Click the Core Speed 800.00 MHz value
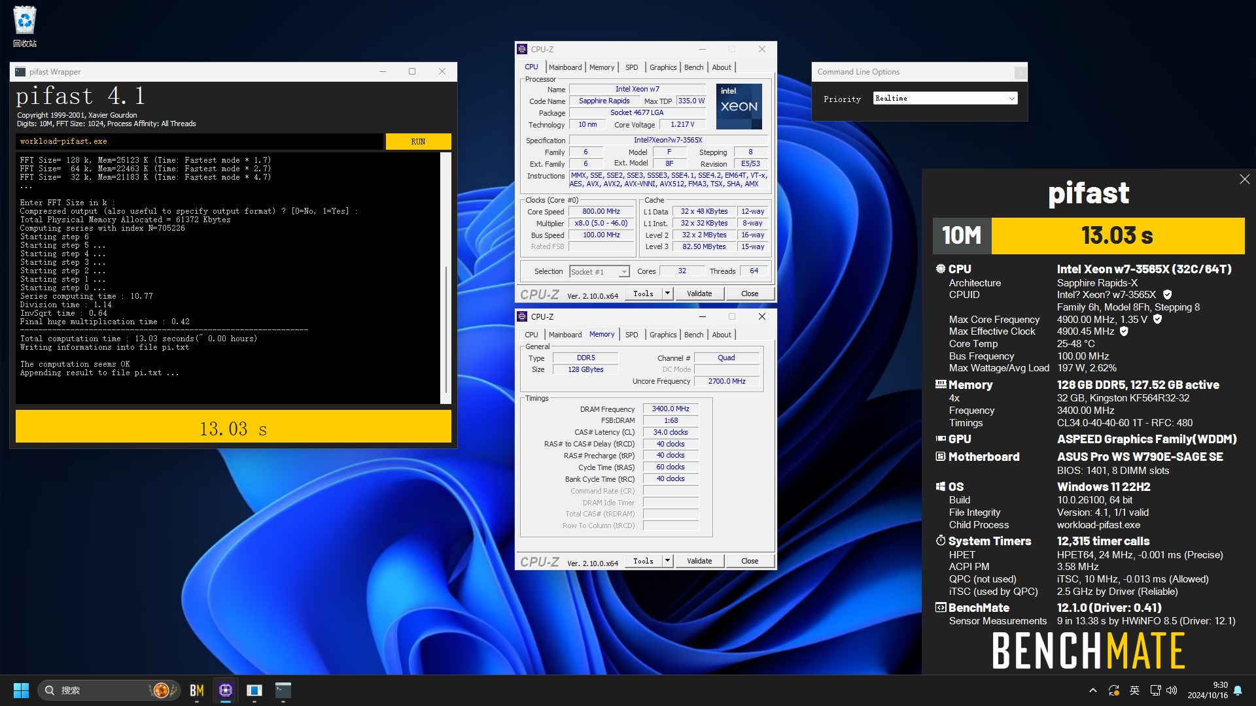This screenshot has width=1256, height=706. 601,211
